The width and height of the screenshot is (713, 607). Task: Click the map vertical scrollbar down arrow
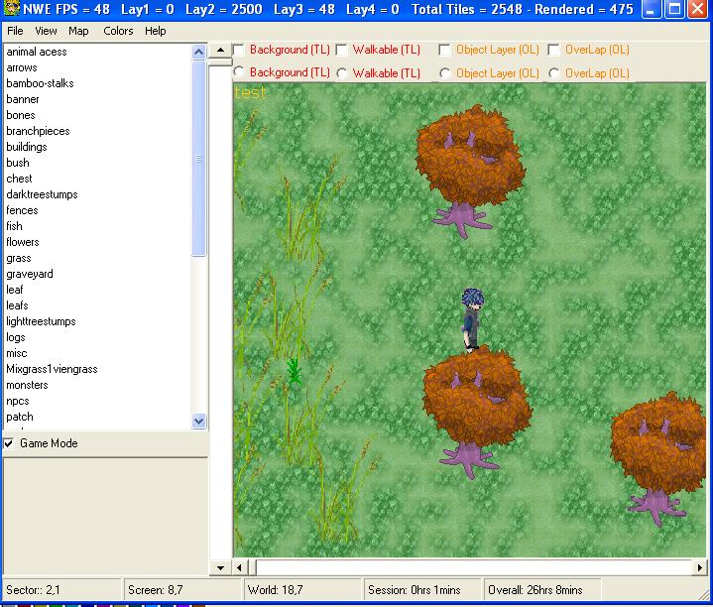pyautogui.click(x=220, y=567)
